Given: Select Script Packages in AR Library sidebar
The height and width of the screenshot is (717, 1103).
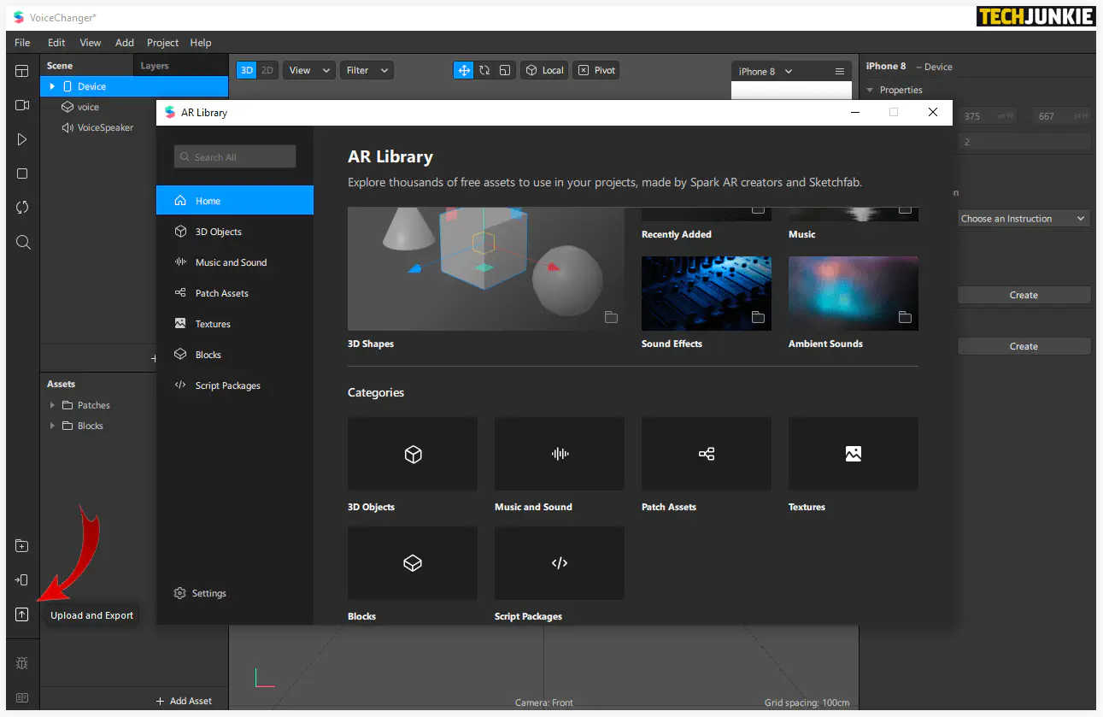Looking at the screenshot, I should 235,385.
